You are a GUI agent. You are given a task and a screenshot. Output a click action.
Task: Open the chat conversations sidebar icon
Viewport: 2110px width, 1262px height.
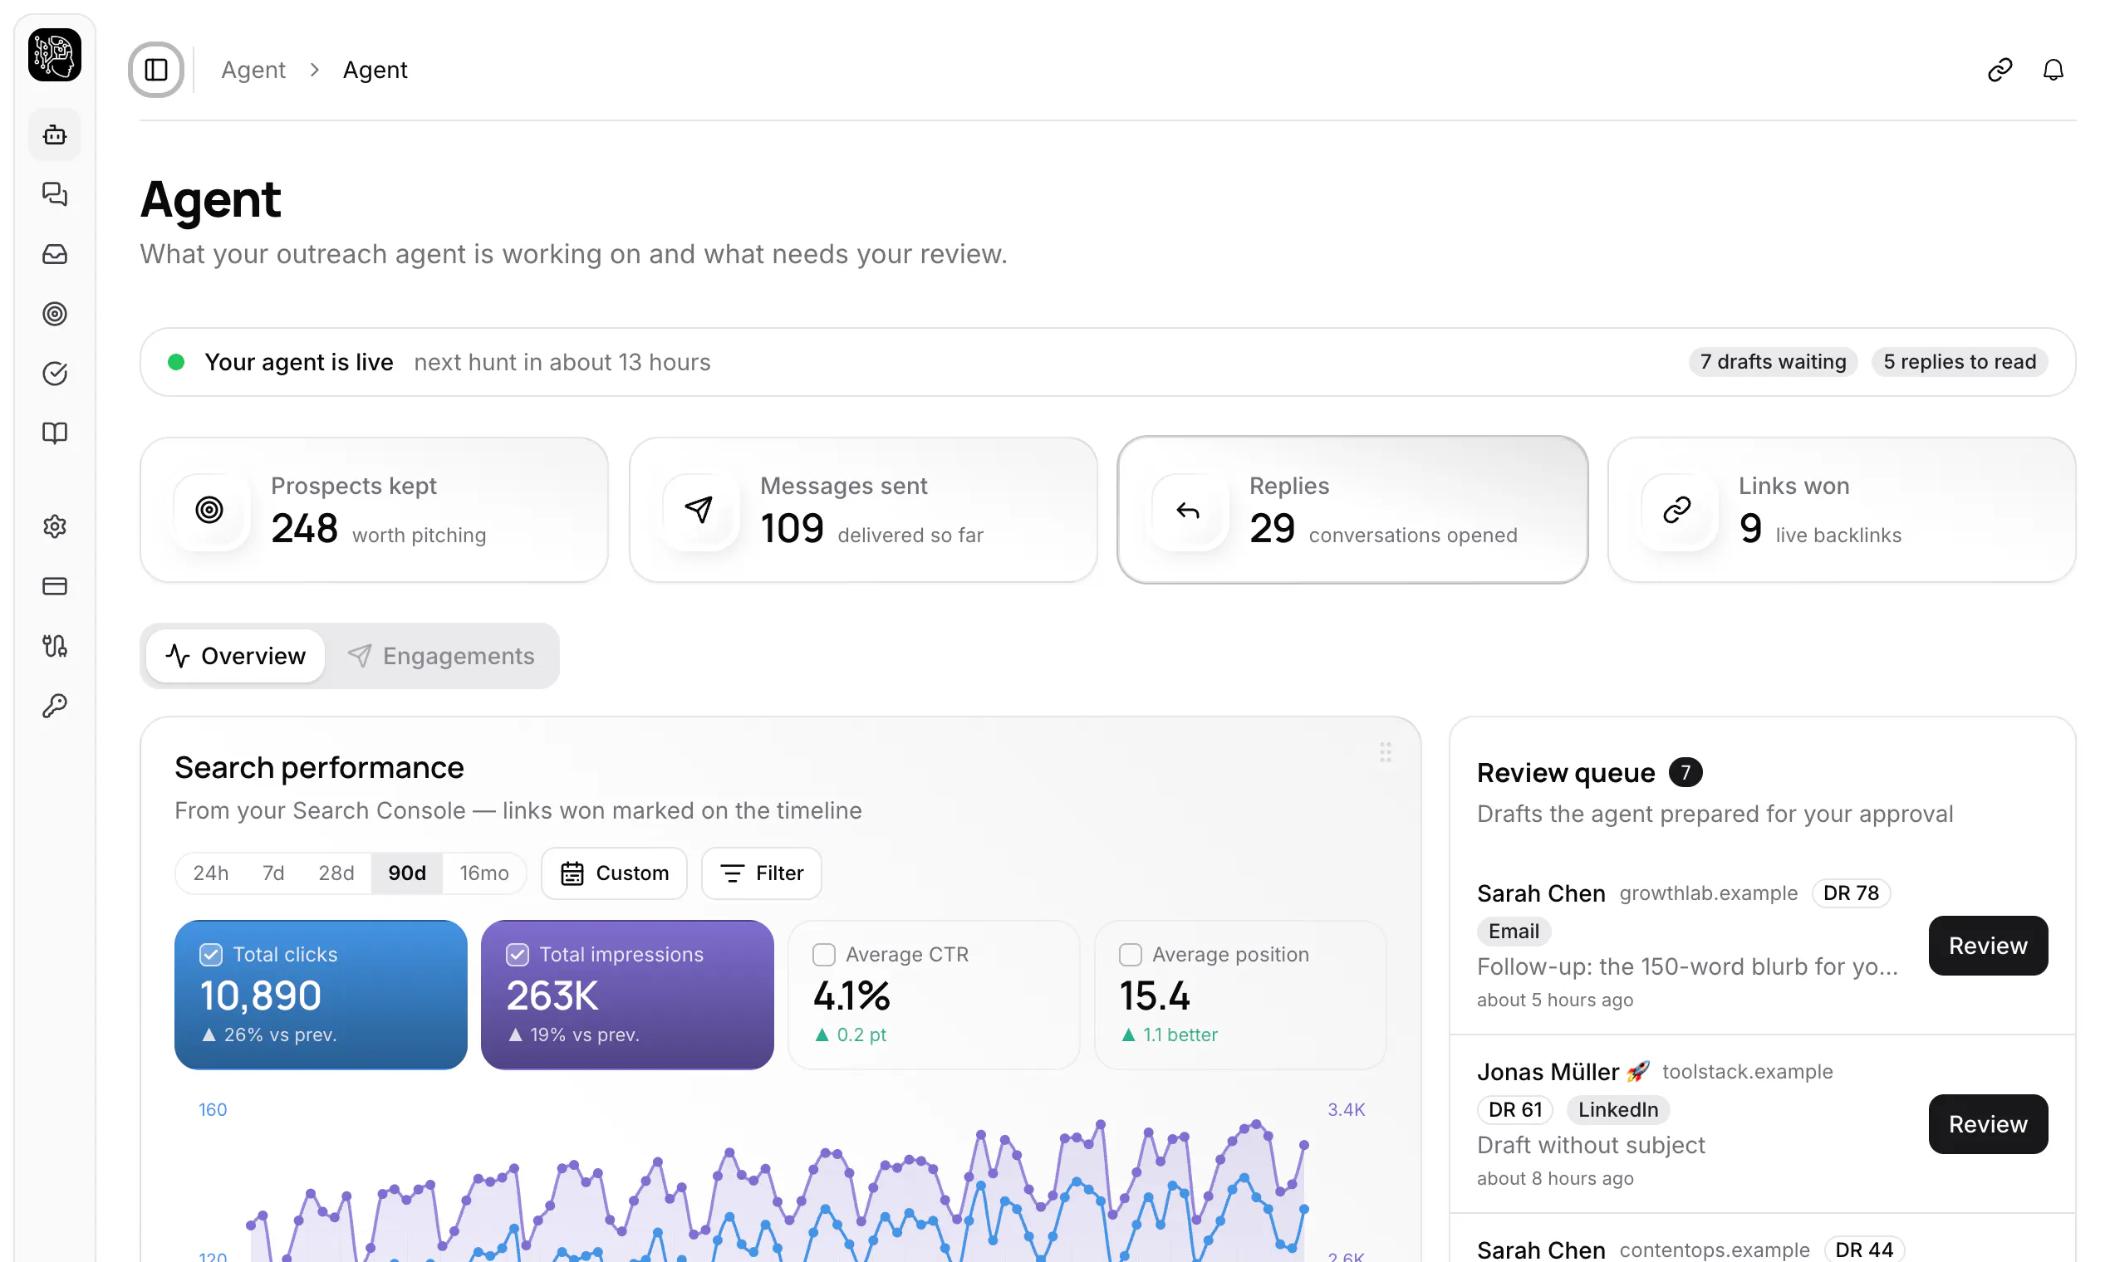click(55, 194)
